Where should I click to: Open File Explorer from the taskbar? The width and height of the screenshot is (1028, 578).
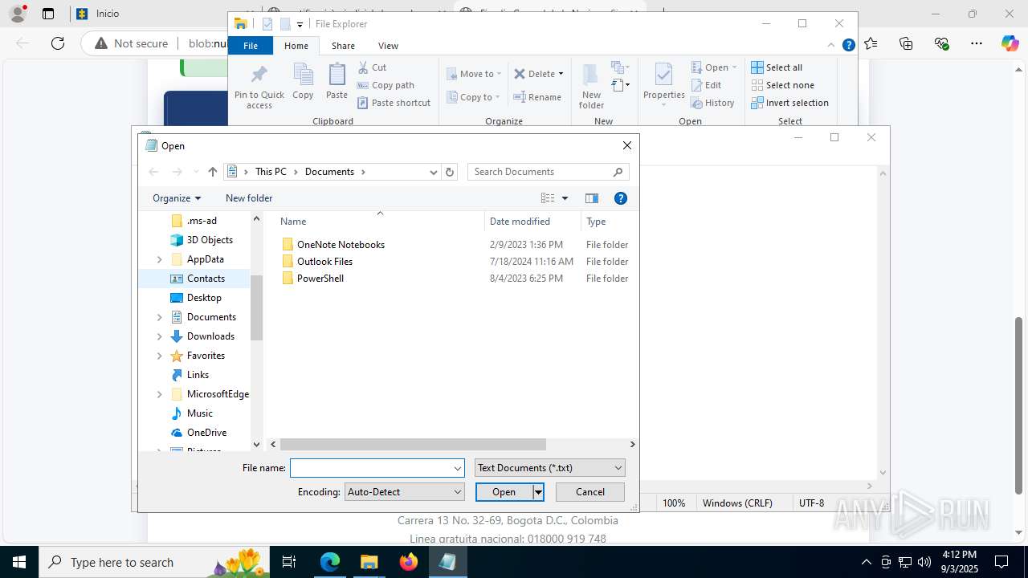[x=369, y=562]
